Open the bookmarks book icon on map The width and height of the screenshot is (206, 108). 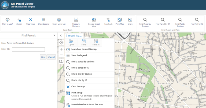tap(61, 61)
